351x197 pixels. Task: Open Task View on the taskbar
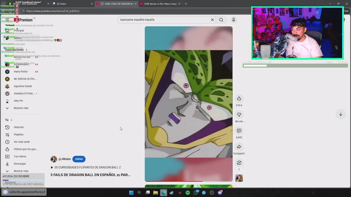pyautogui.click(x=148, y=193)
